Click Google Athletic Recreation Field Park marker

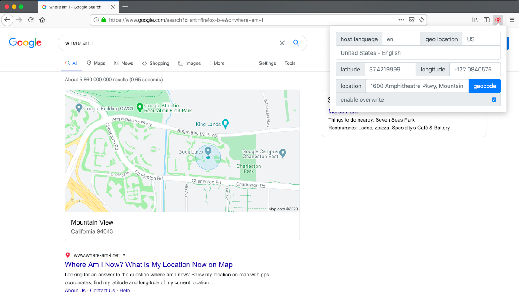[x=140, y=107]
